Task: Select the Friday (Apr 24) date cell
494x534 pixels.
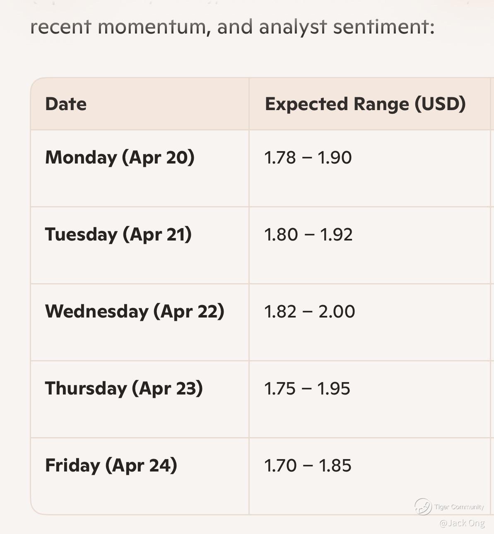Action: [x=111, y=466]
